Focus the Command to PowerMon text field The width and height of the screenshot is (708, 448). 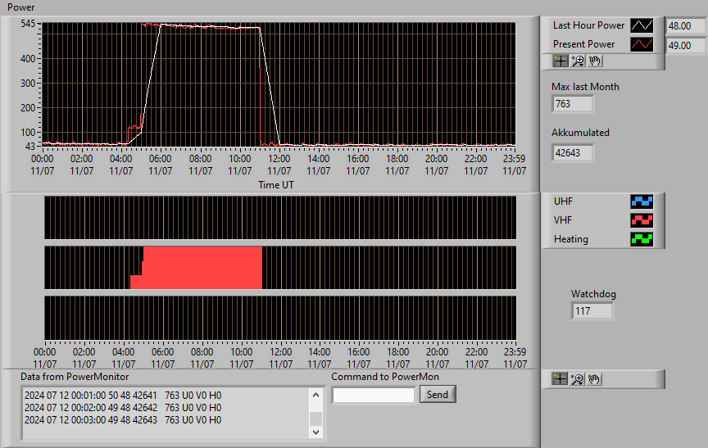pyautogui.click(x=374, y=396)
